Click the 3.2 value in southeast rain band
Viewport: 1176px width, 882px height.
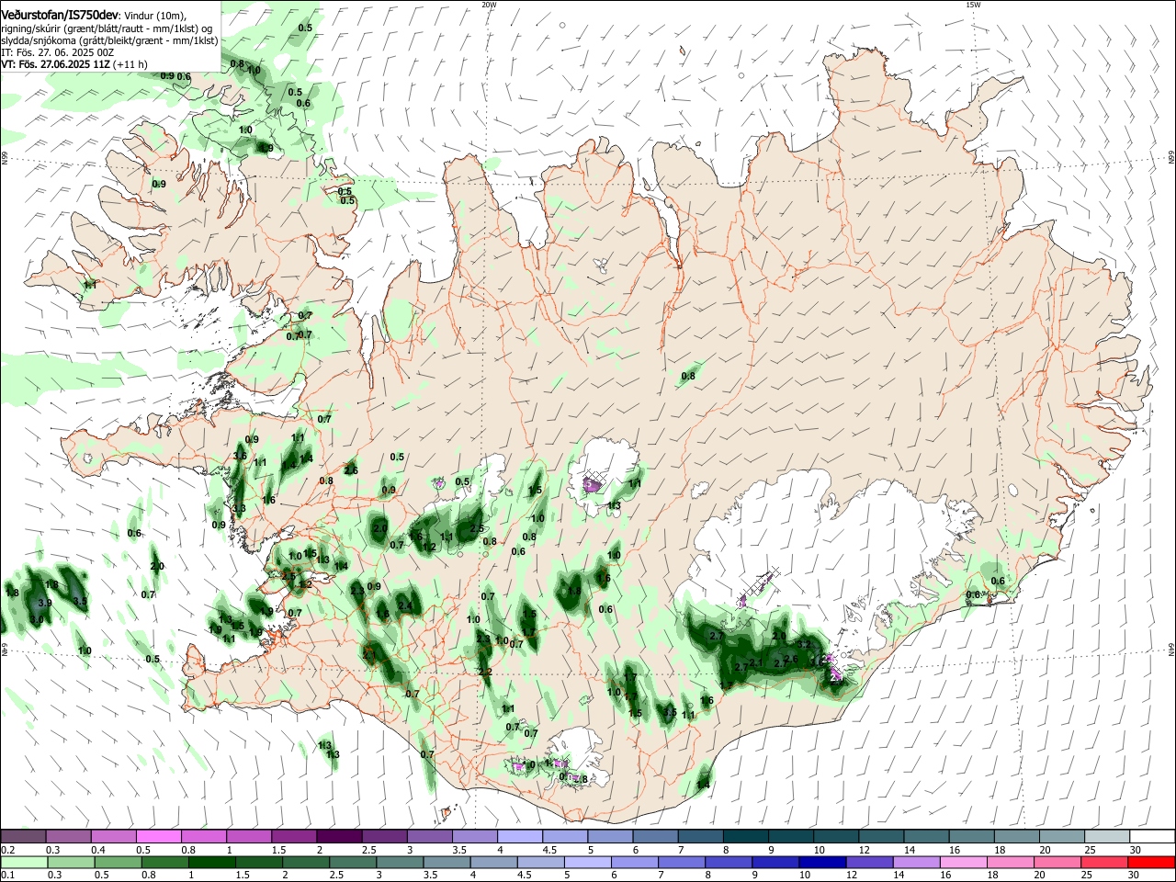pos(802,645)
